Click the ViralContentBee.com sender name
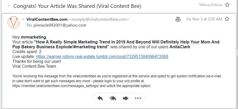This screenshot has width=238, height=109. [47, 19]
